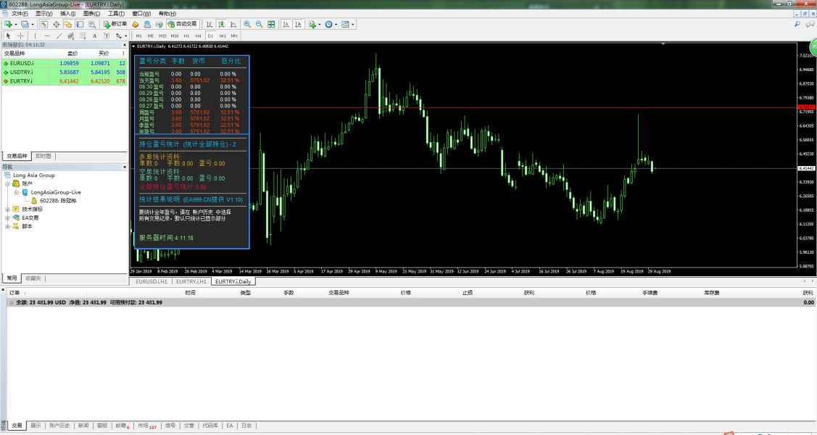This screenshot has width=817, height=435.
Task: Select the horizontal line drawing tool
Action: [x=47, y=36]
